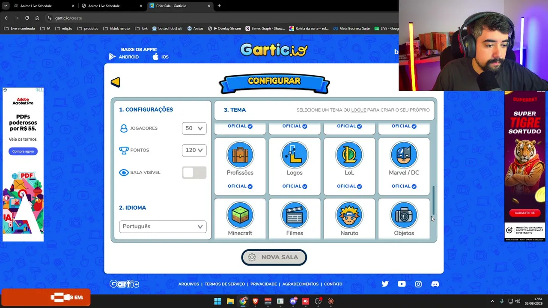Screen dimensions: 548x308
Task: Reload the gartic.io page
Action: (x=27, y=18)
